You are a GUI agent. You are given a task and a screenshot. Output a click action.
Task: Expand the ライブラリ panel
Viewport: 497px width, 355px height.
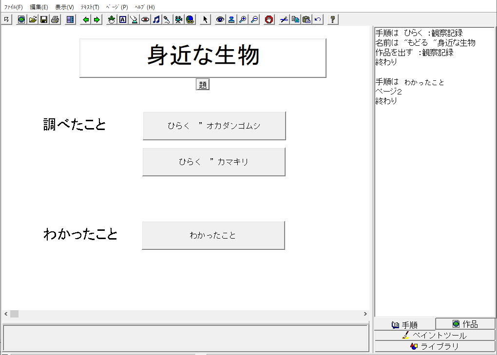[x=435, y=346]
